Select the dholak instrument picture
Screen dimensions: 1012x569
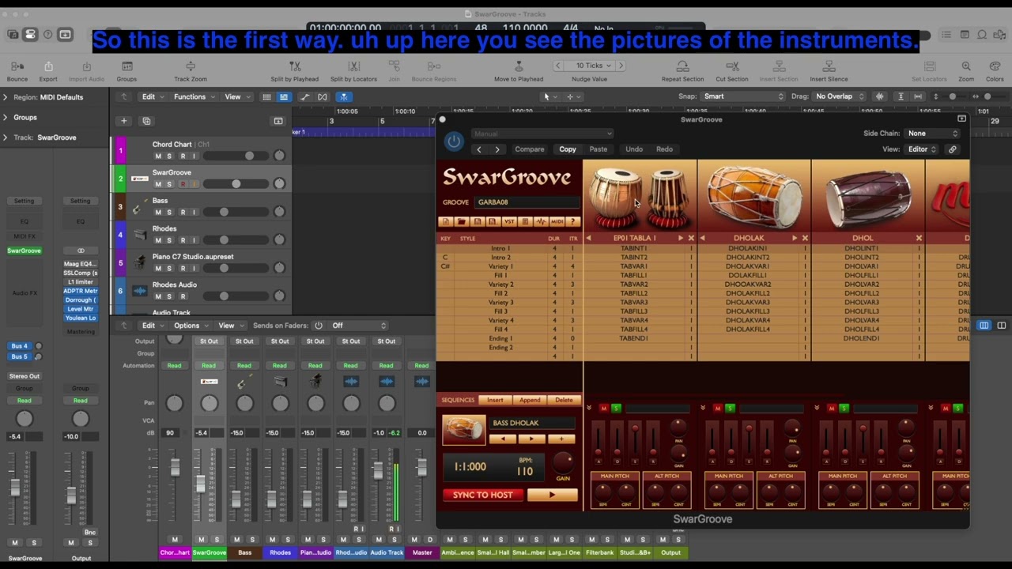coord(753,196)
